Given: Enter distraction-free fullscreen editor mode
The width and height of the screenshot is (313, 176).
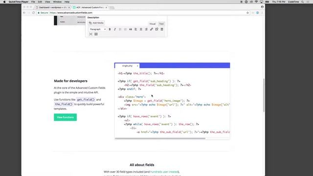Looking at the screenshot, I should [x=91, y=34].
